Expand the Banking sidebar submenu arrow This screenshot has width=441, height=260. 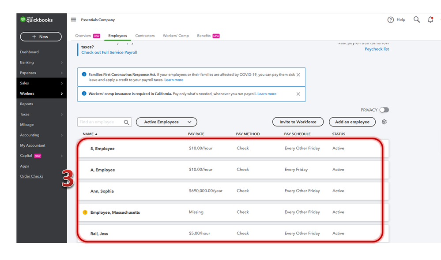(62, 63)
